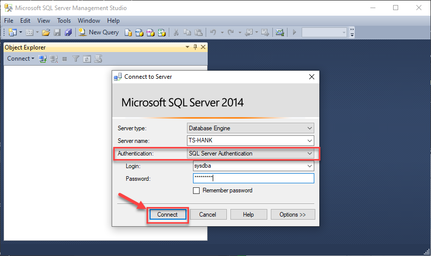Click the SSMS application icon in title bar
431x256 pixels.
point(9,8)
